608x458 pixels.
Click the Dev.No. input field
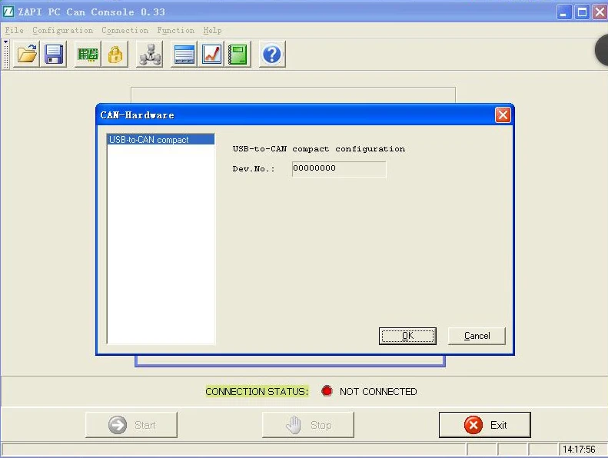point(339,169)
